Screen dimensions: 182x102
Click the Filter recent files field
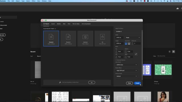point(166,56)
